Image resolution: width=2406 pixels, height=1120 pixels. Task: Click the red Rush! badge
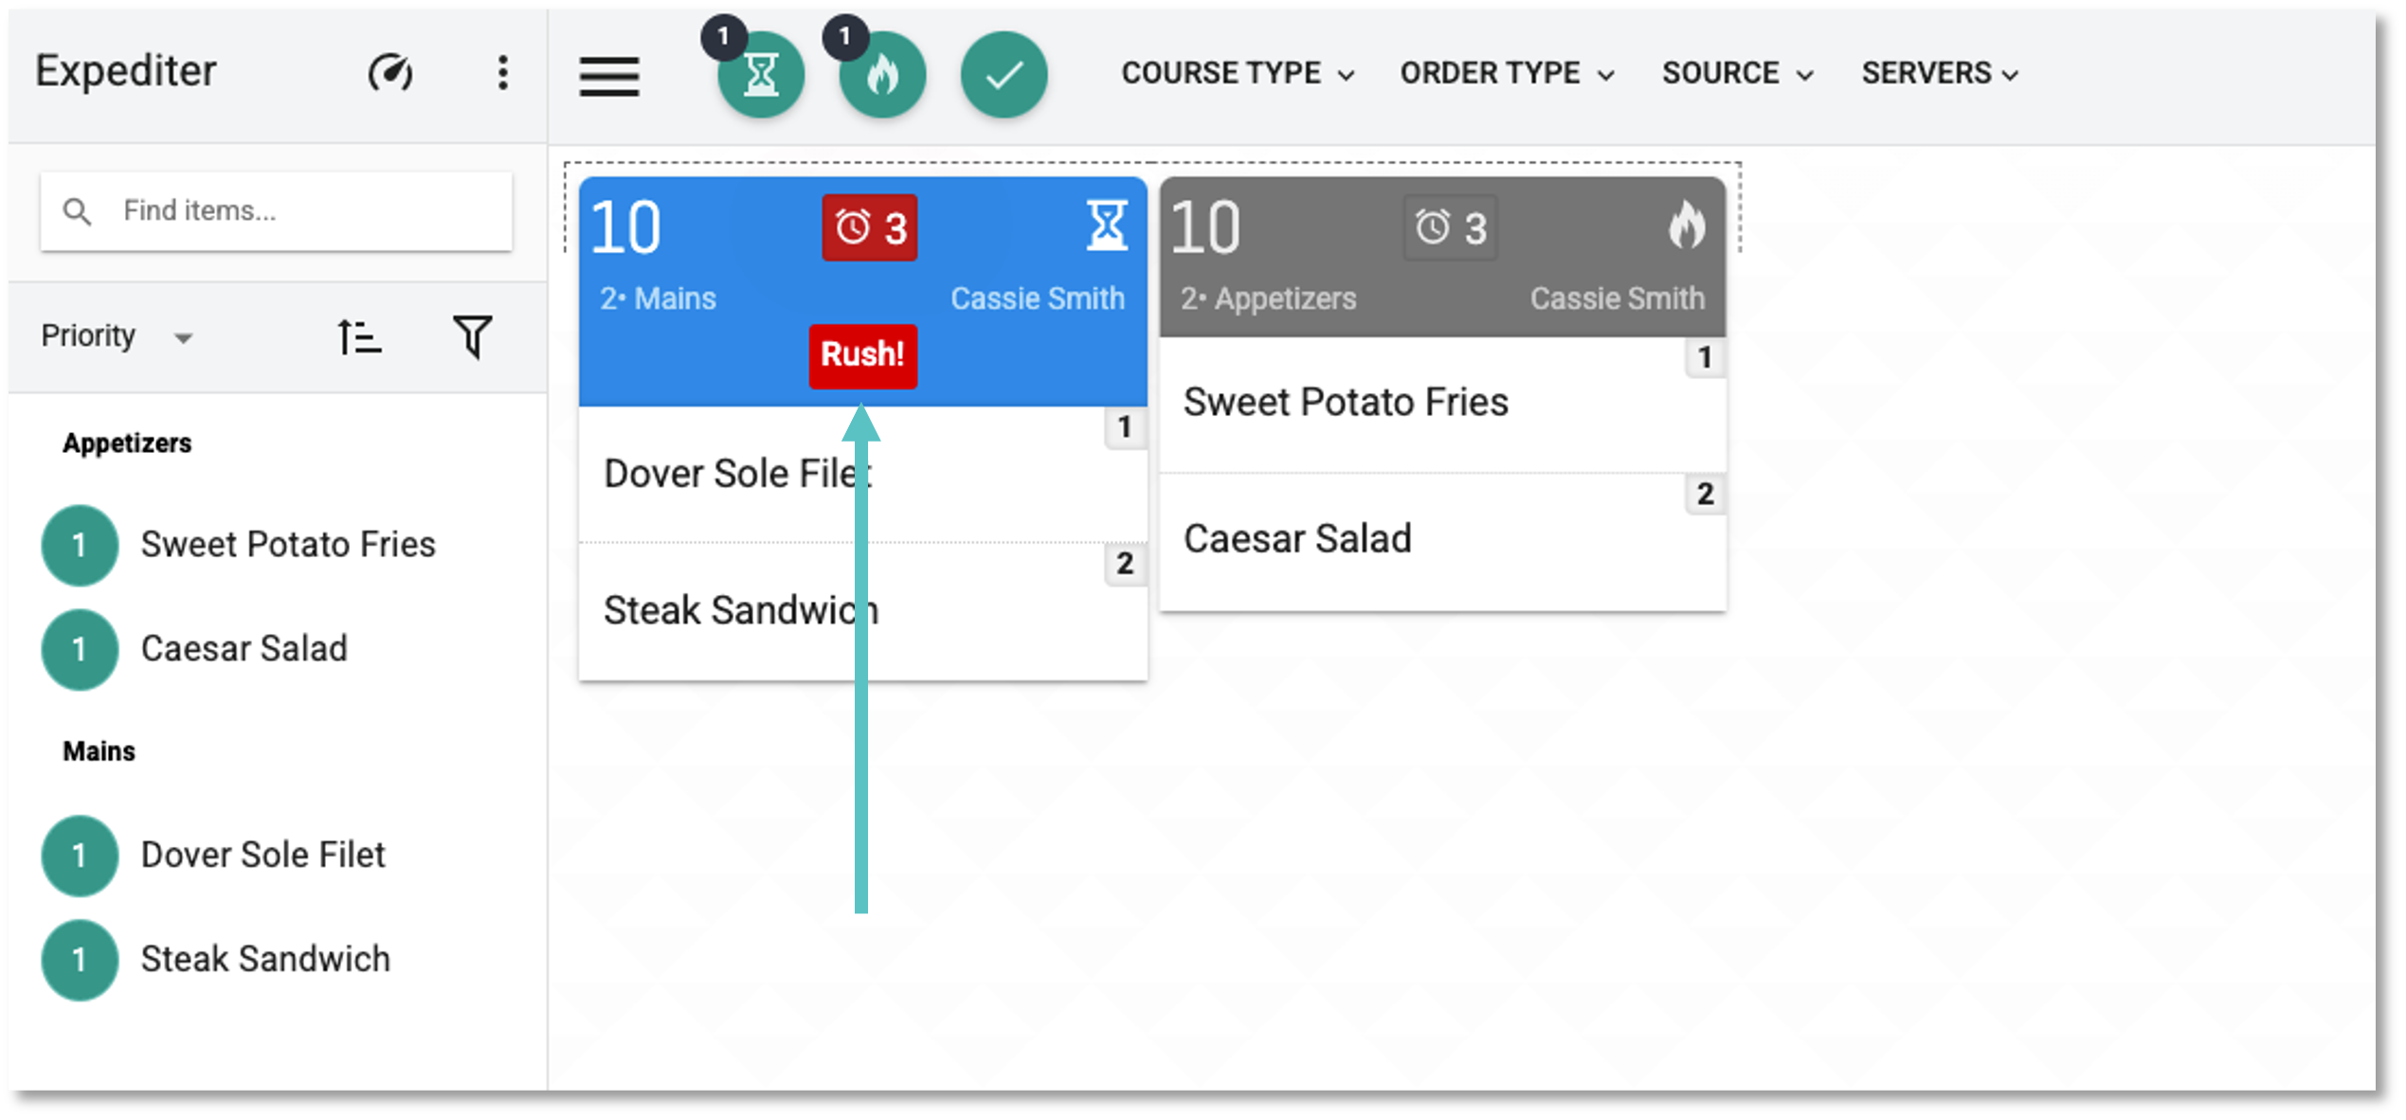tap(862, 355)
